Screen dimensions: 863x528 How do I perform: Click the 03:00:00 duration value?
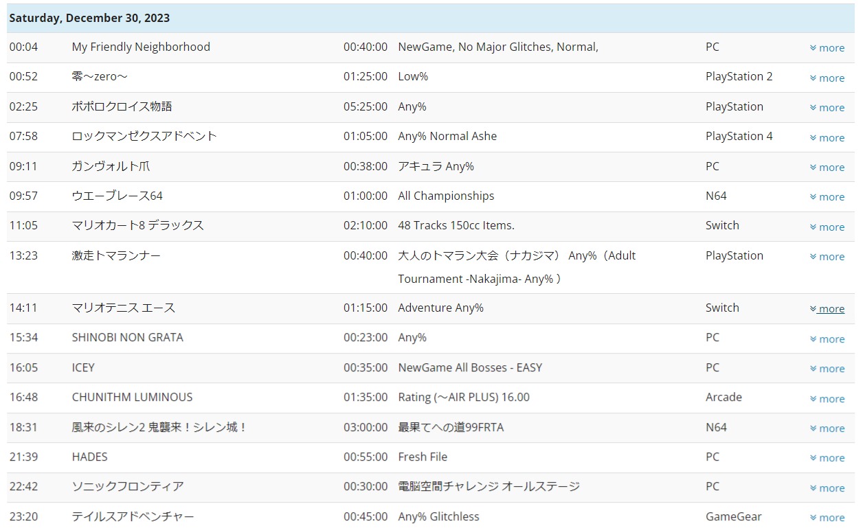(366, 427)
